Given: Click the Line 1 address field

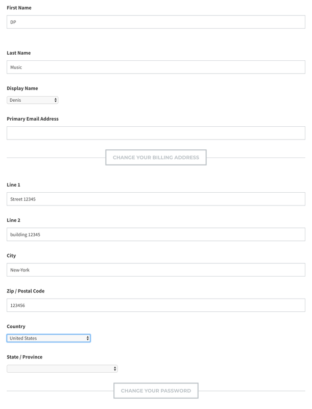Looking at the screenshot, I should [x=156, y=199].
